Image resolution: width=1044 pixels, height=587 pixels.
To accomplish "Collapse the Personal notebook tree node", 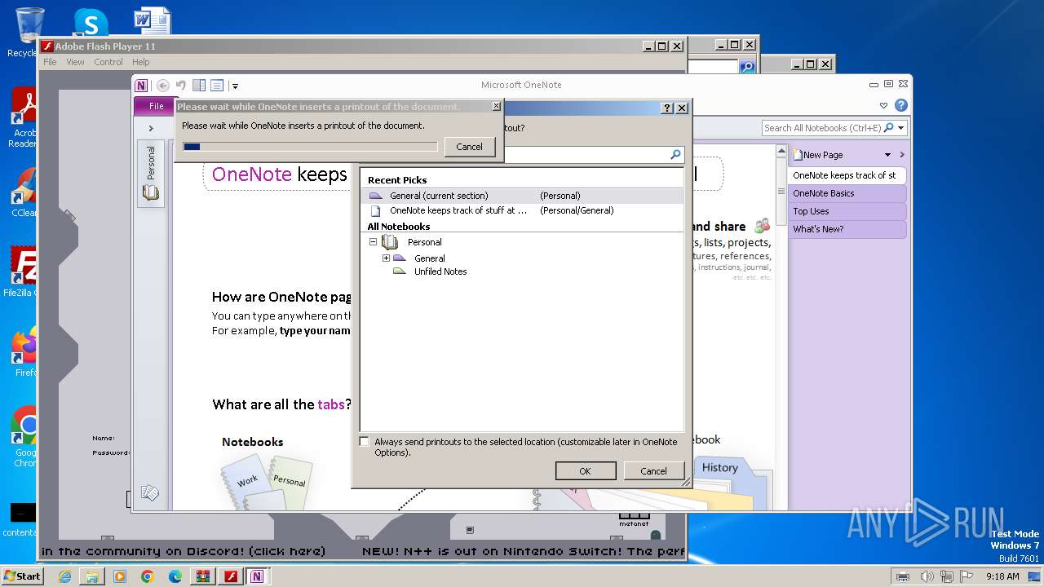I will point(373,242).
